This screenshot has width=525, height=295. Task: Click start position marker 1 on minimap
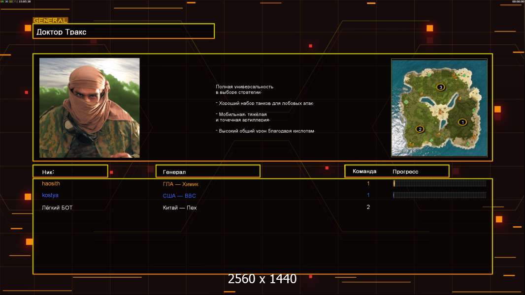462,122
